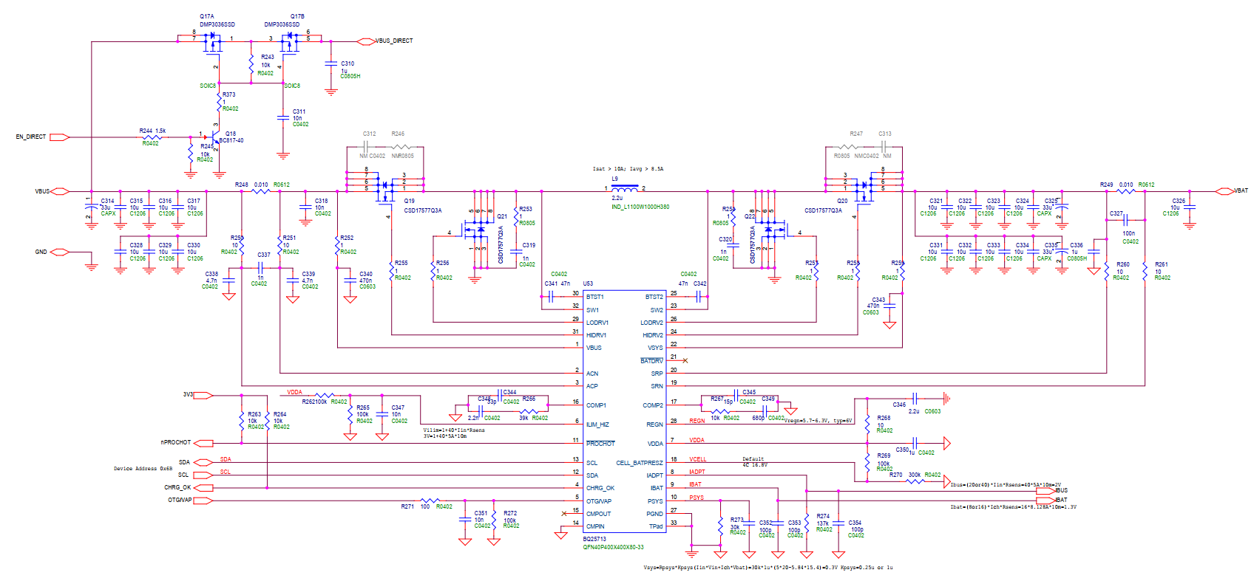Select the BC817-40 part text
1254x581 pixels.
231,140
